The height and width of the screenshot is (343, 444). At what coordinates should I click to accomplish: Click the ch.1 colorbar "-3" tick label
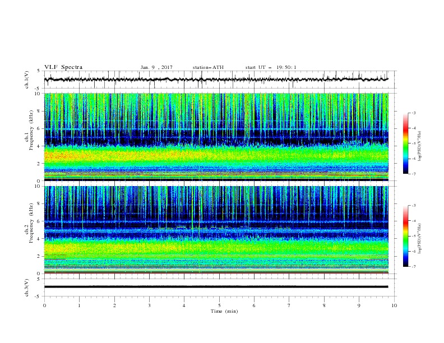point(414,113)
